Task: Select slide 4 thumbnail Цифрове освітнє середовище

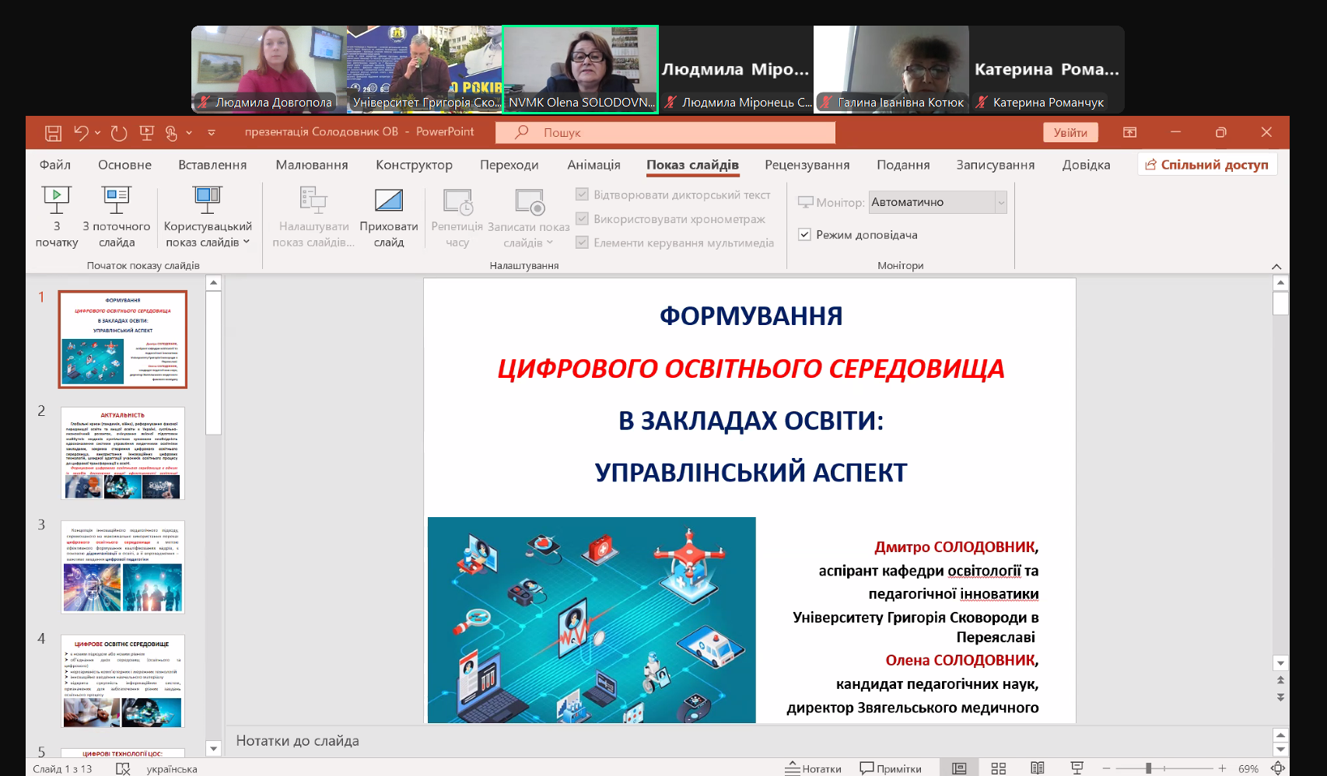Action: tap(123, 681)
